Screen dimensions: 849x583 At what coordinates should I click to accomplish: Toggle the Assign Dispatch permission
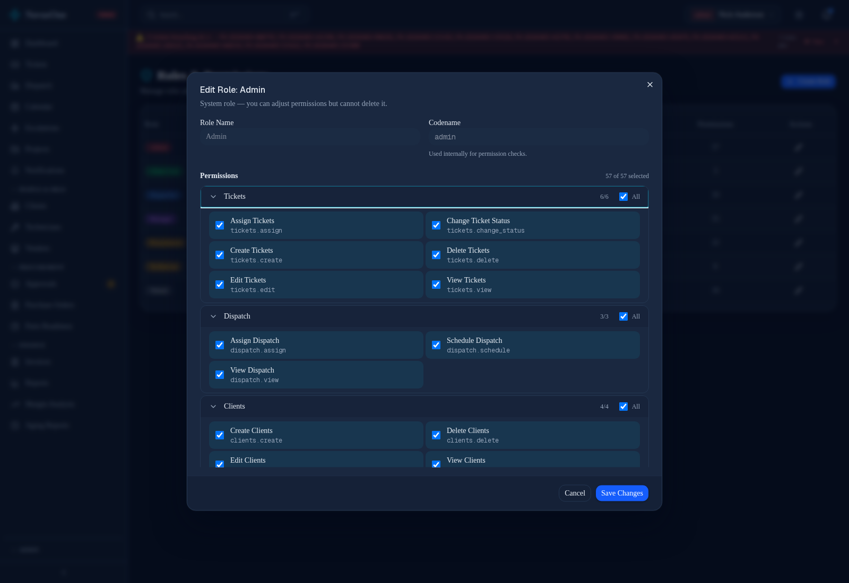click(x=220, y=345)
